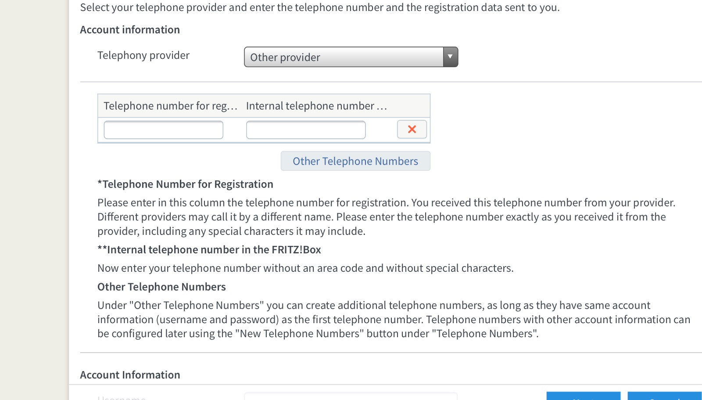Image resolution: width=702 pixels, height=400 pixels.
Task: Click the partially visible Username input field
Action: 351,396
